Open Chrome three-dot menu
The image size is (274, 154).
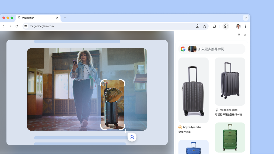click(x=245, y=26)
